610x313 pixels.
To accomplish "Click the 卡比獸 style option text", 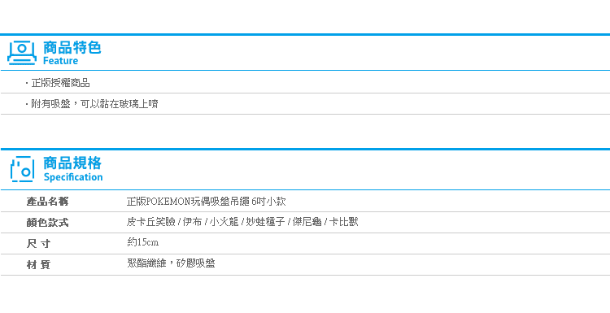I will tap(343, 223).
